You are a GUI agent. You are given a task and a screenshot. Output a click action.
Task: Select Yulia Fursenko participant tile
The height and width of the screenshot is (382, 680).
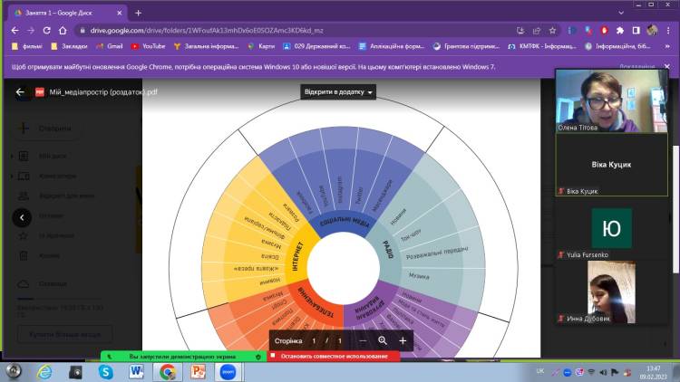(x=610, y=234)
